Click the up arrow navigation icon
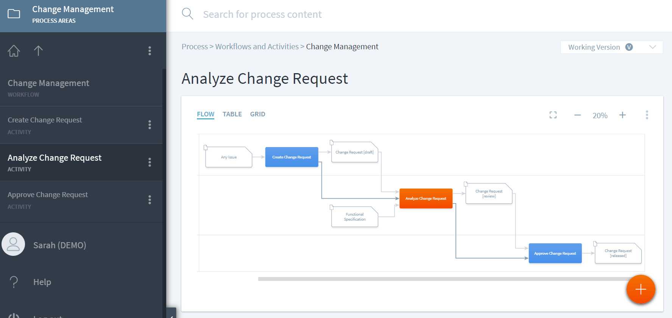 (x=38, y=51)
